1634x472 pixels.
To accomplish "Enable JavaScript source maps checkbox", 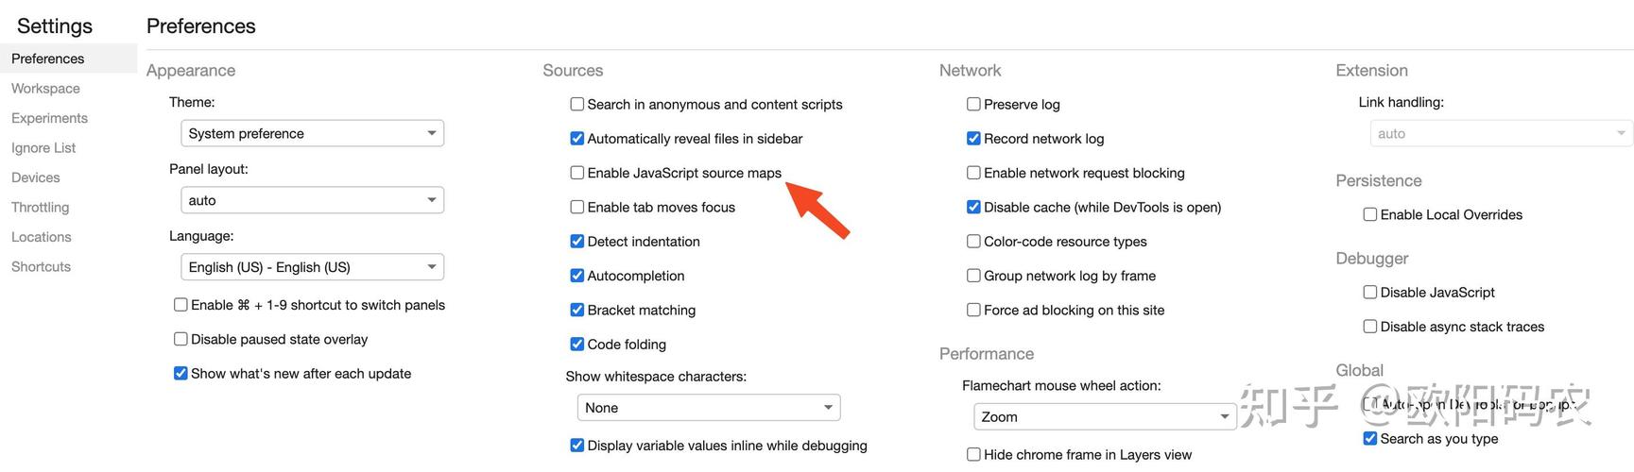I will (x=577, y=173).
